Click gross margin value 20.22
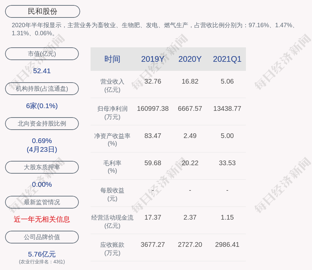The width and height of the screenshot is (312, 270). click(x=190, y=163)
